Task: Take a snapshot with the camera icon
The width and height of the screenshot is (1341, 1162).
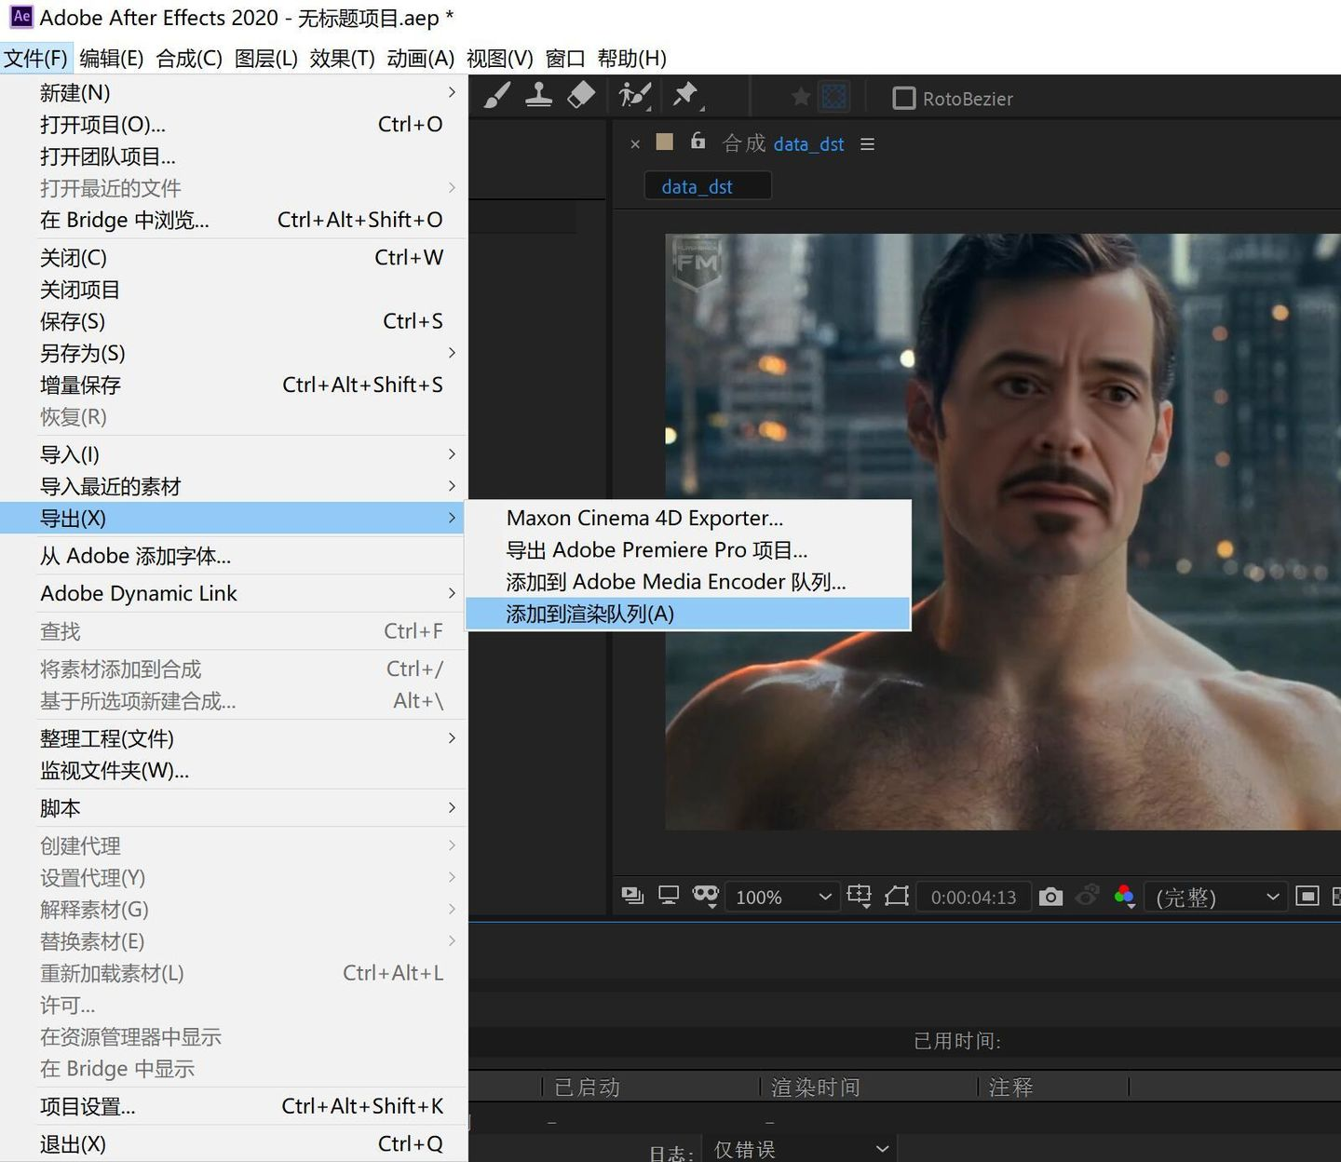Action: point(1050,897)
